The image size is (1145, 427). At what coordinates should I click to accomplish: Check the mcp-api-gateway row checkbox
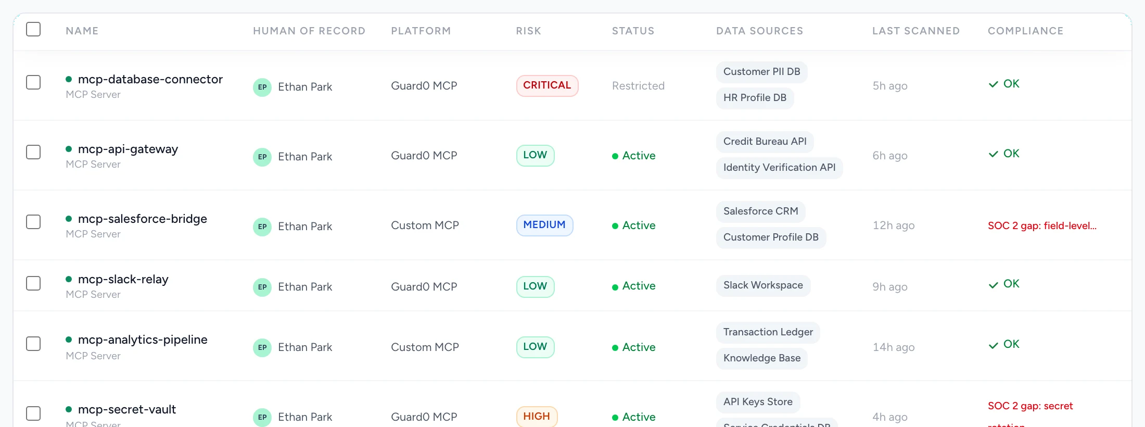click(33, 152)
